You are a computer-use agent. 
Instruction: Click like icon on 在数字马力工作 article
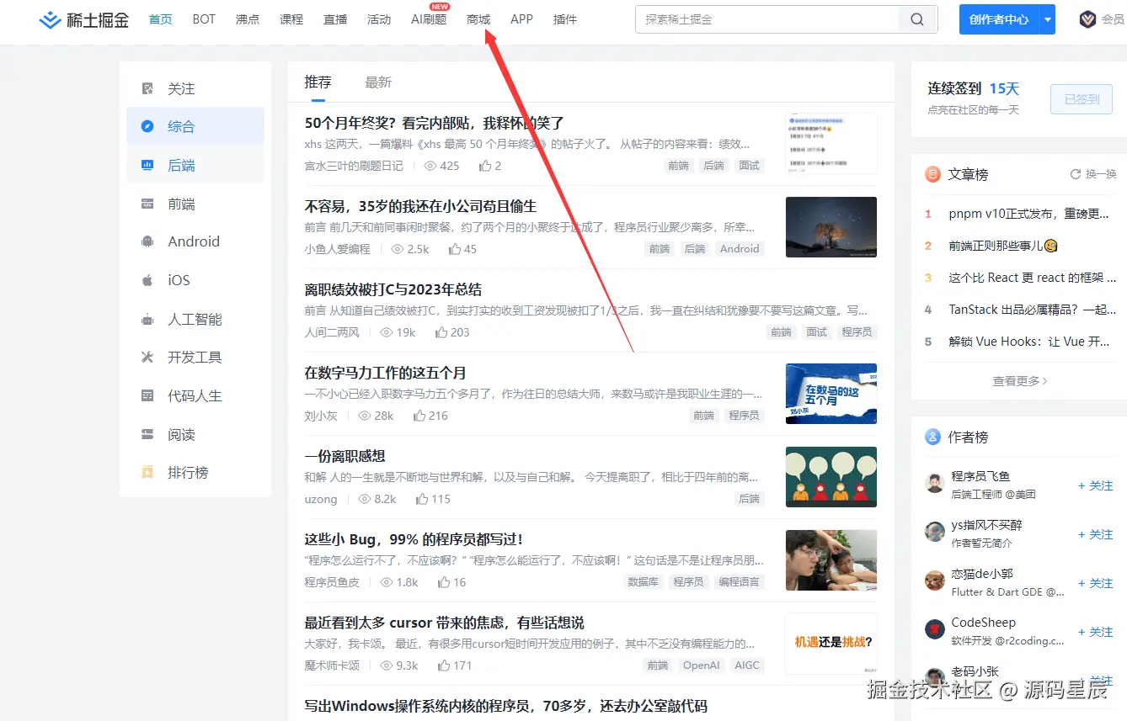coord(419,416)
